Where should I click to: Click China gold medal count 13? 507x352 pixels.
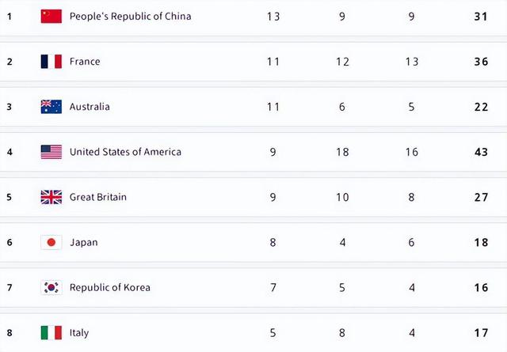[x=273, y=16]
